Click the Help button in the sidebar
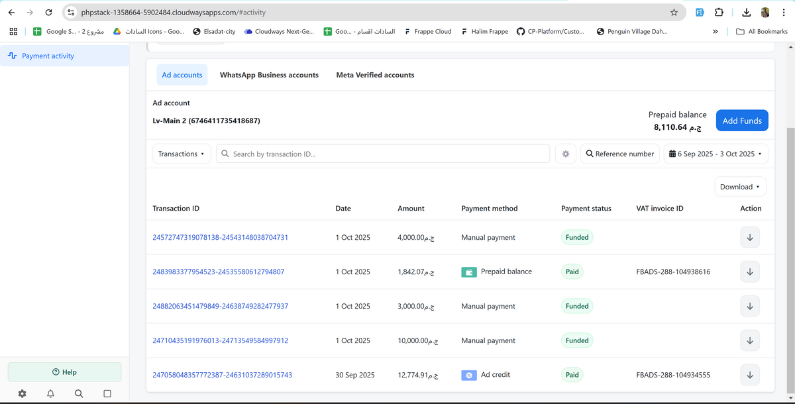 [64, 372]
